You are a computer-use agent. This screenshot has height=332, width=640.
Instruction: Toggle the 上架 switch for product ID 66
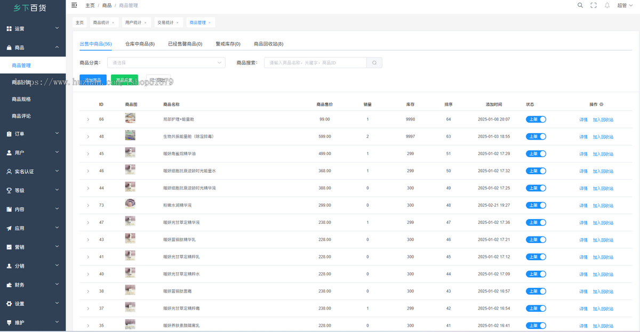pyautogui.click(x=536, y=119)
